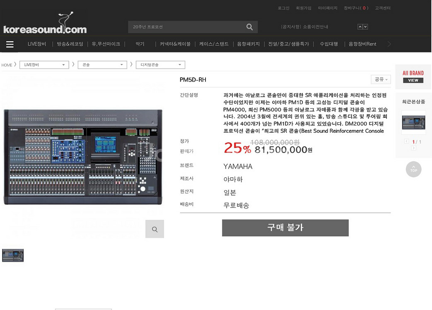Screen dimensions: 432x310
Task: Open the image zoom magnifier below product photo
Action: click(154, 229)
